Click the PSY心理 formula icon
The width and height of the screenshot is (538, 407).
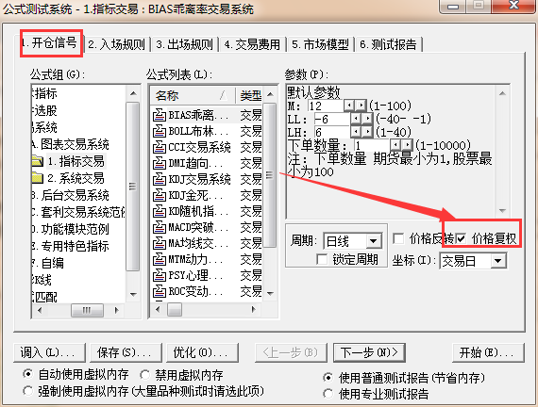pyautogui.click(x=160, y=275)
